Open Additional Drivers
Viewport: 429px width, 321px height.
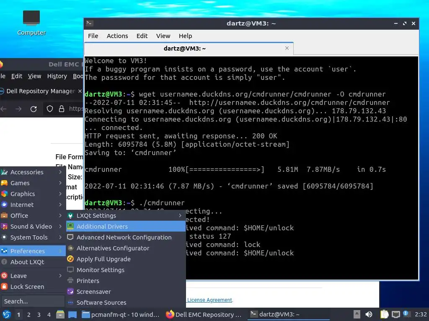pos(126,227)
